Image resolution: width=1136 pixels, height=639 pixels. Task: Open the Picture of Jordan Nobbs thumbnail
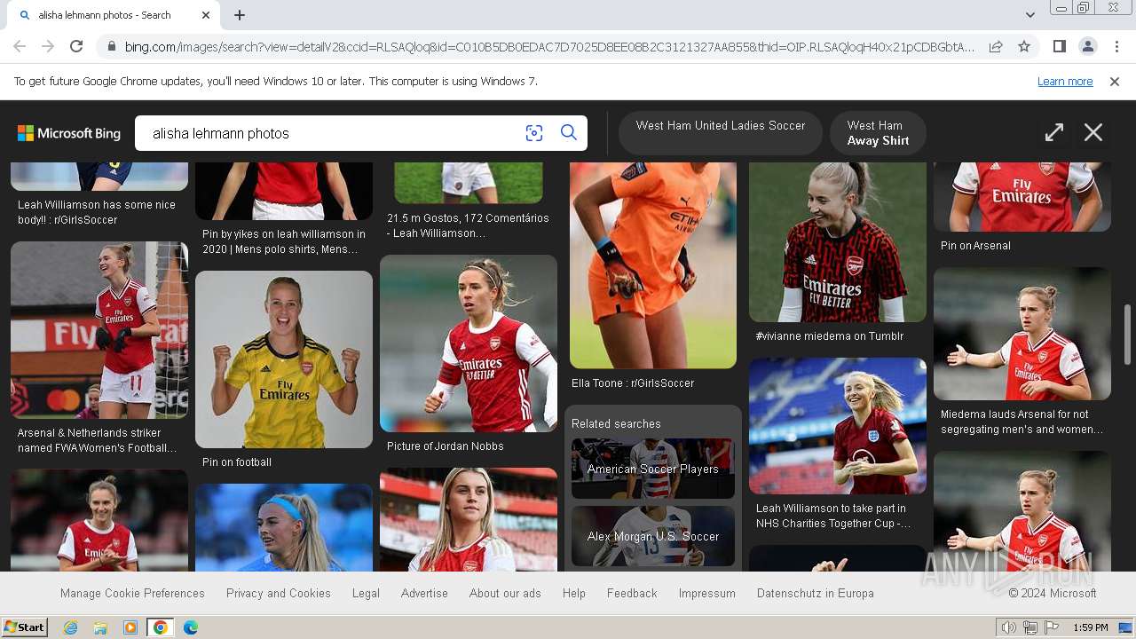point(469,343)
